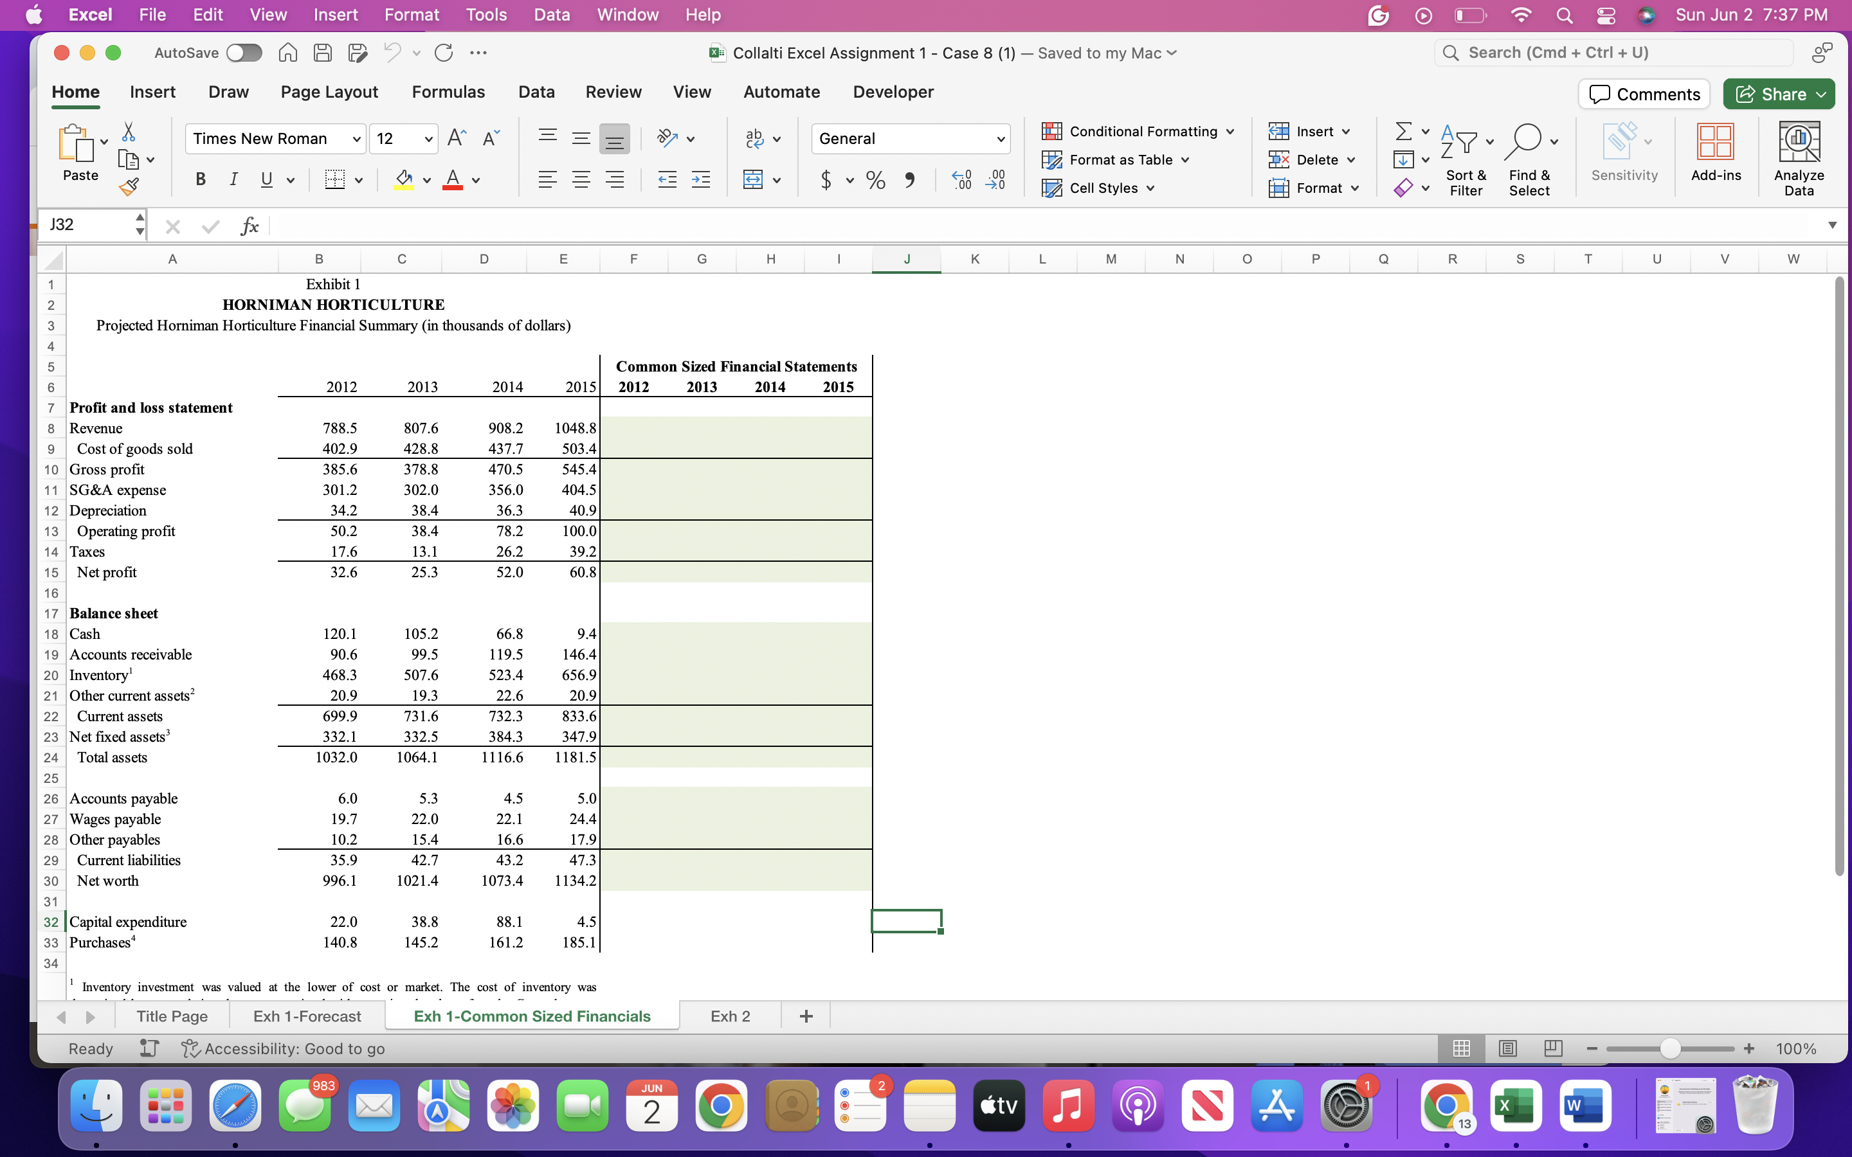This screenshot has width=1852, height=1157.
Task: Decrease font size with small A icon
Action: tap(491, 138)
